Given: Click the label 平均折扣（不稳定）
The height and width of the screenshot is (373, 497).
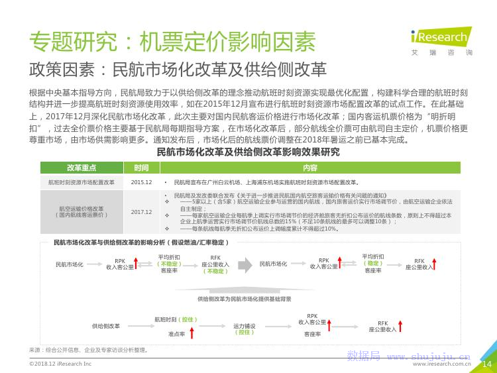Looking at the screenshot, I should coord(169,260).
